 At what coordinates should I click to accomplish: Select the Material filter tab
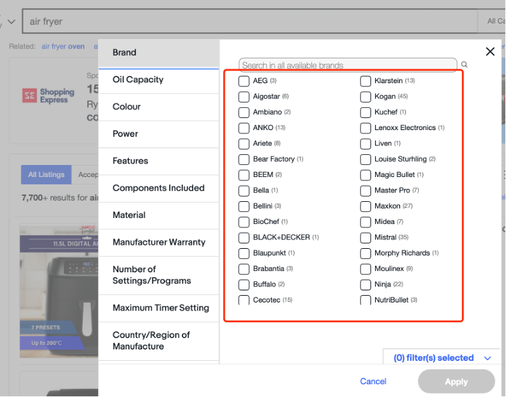(159, 215)
